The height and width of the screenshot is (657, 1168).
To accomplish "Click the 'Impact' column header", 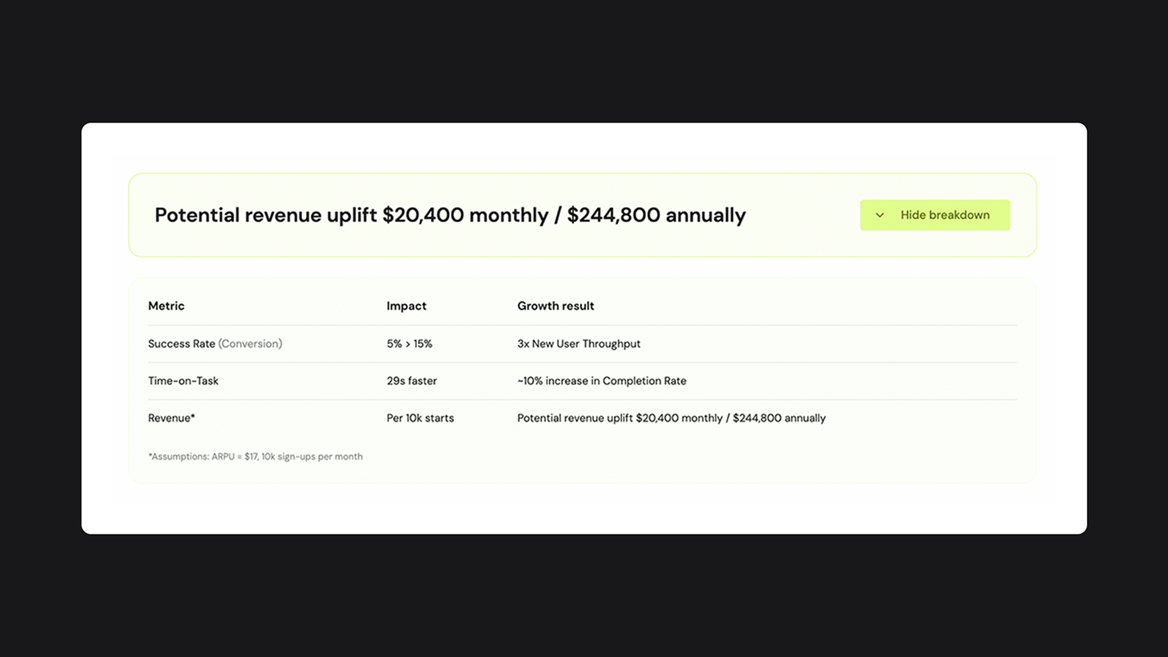I will click(406, 306).
